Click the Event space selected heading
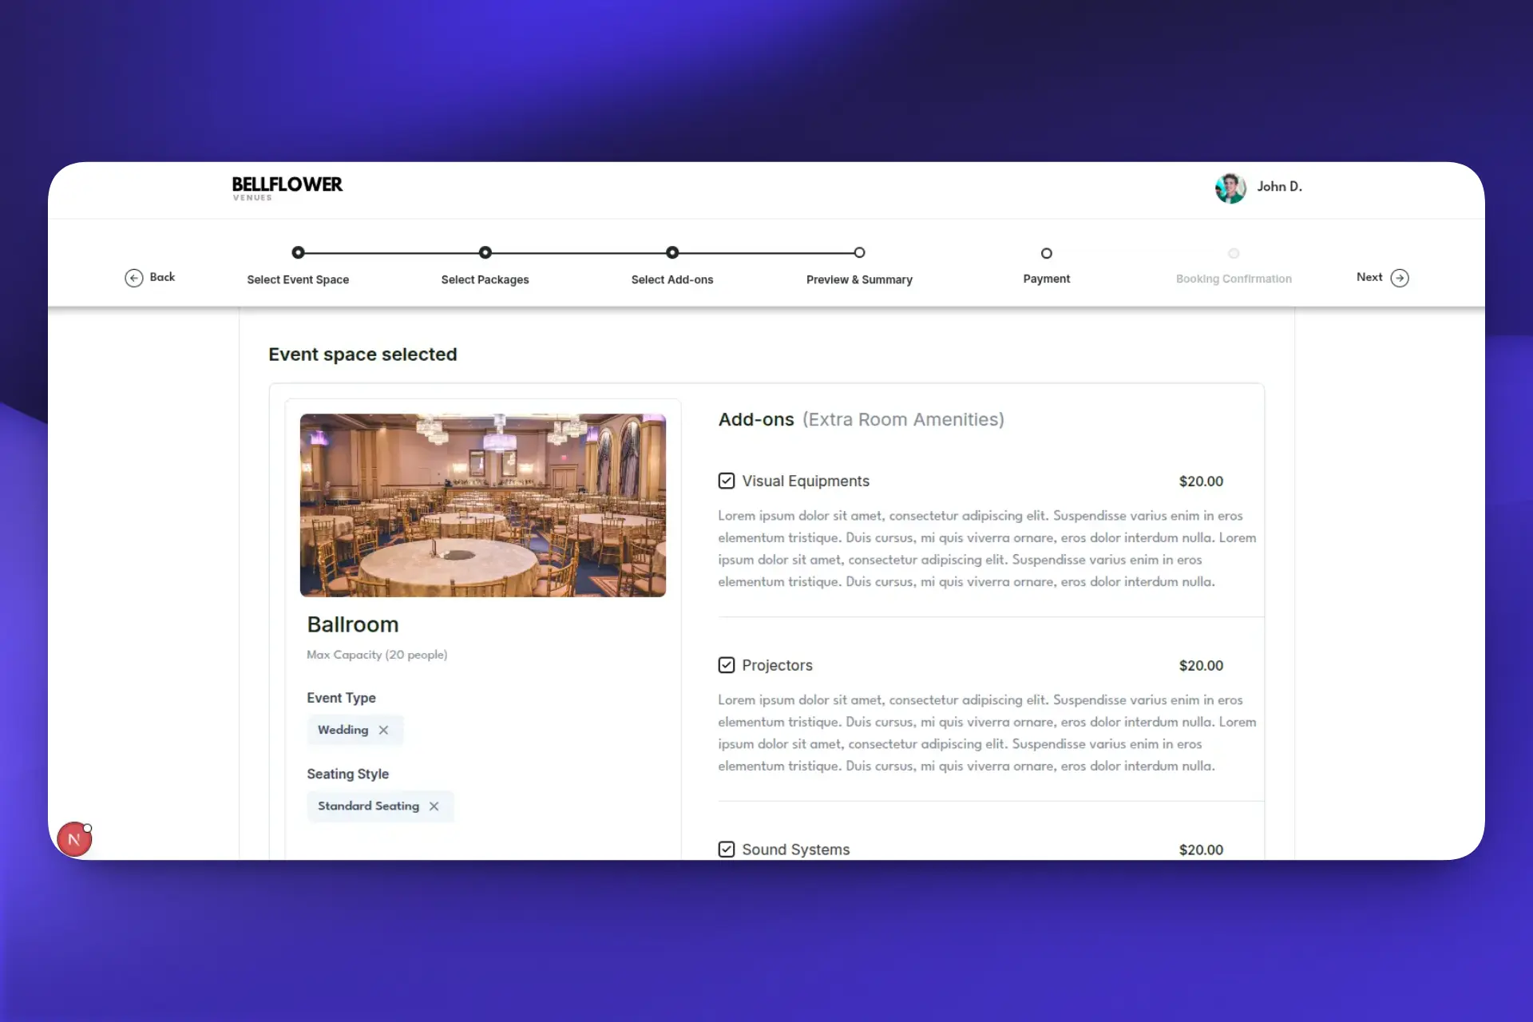The height and width of the screenshot is (1022, 1533). point(362,355)
